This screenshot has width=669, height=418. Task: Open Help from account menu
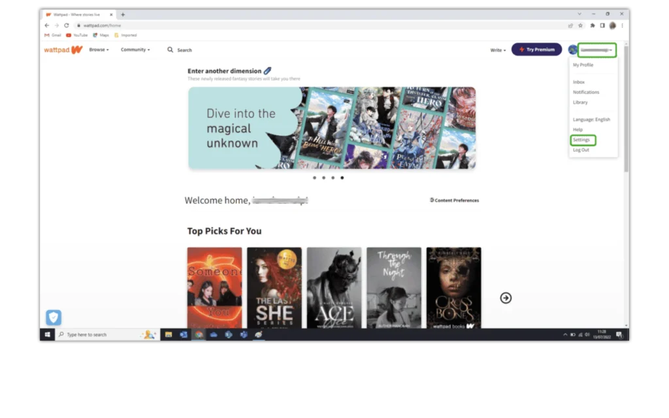coord(578,130)
